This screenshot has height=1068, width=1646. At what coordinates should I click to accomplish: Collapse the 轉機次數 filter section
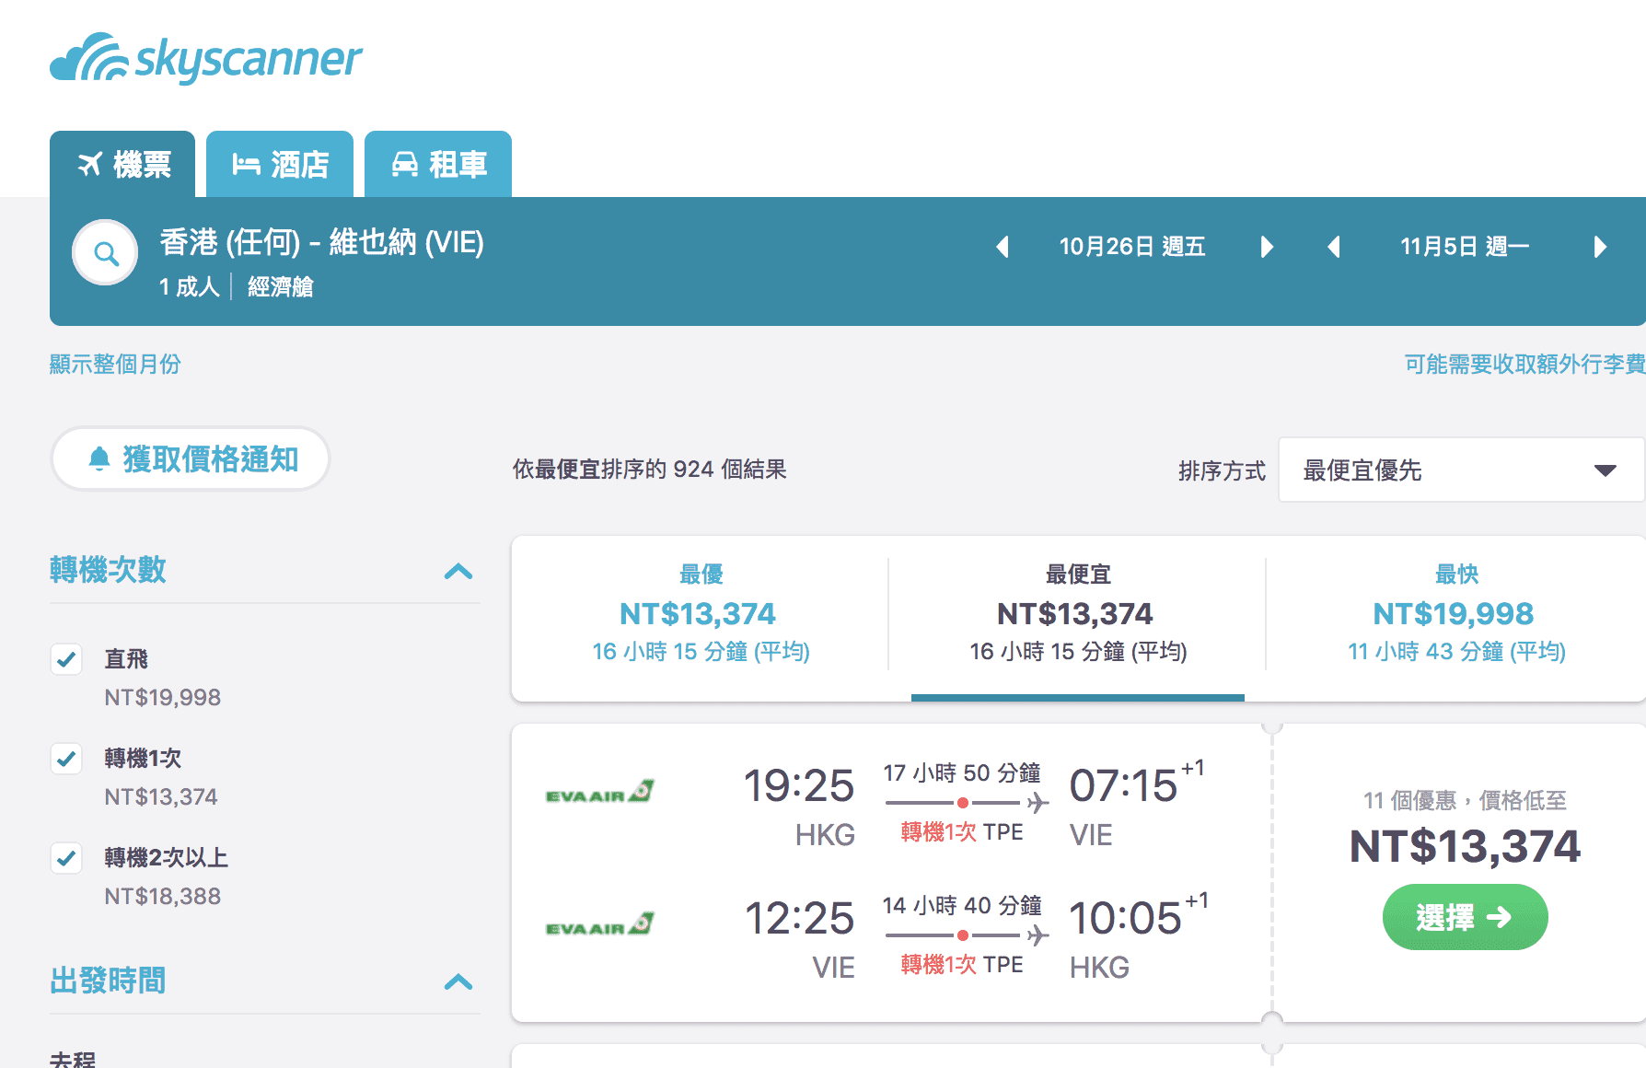[458, 572]
